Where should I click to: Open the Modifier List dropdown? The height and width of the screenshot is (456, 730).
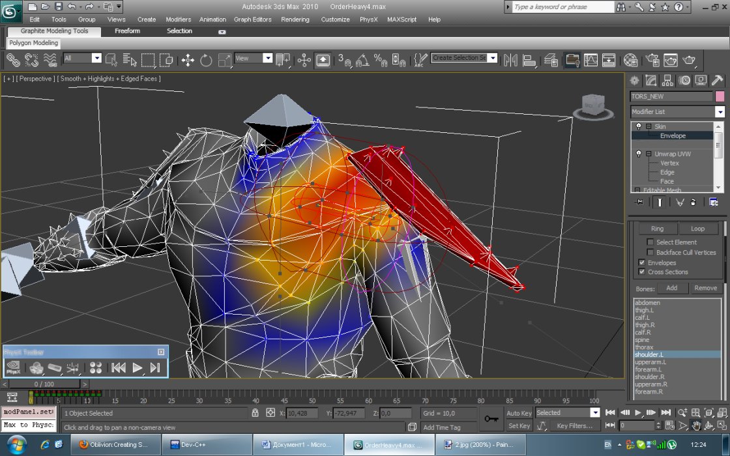(x=720, y=111)
